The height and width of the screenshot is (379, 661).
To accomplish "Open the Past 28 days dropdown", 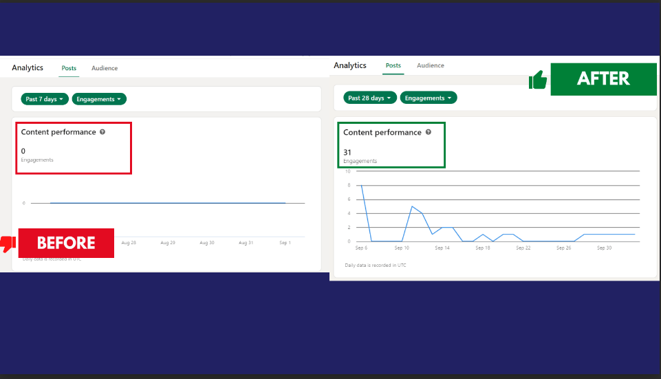I will pos(370,98).
